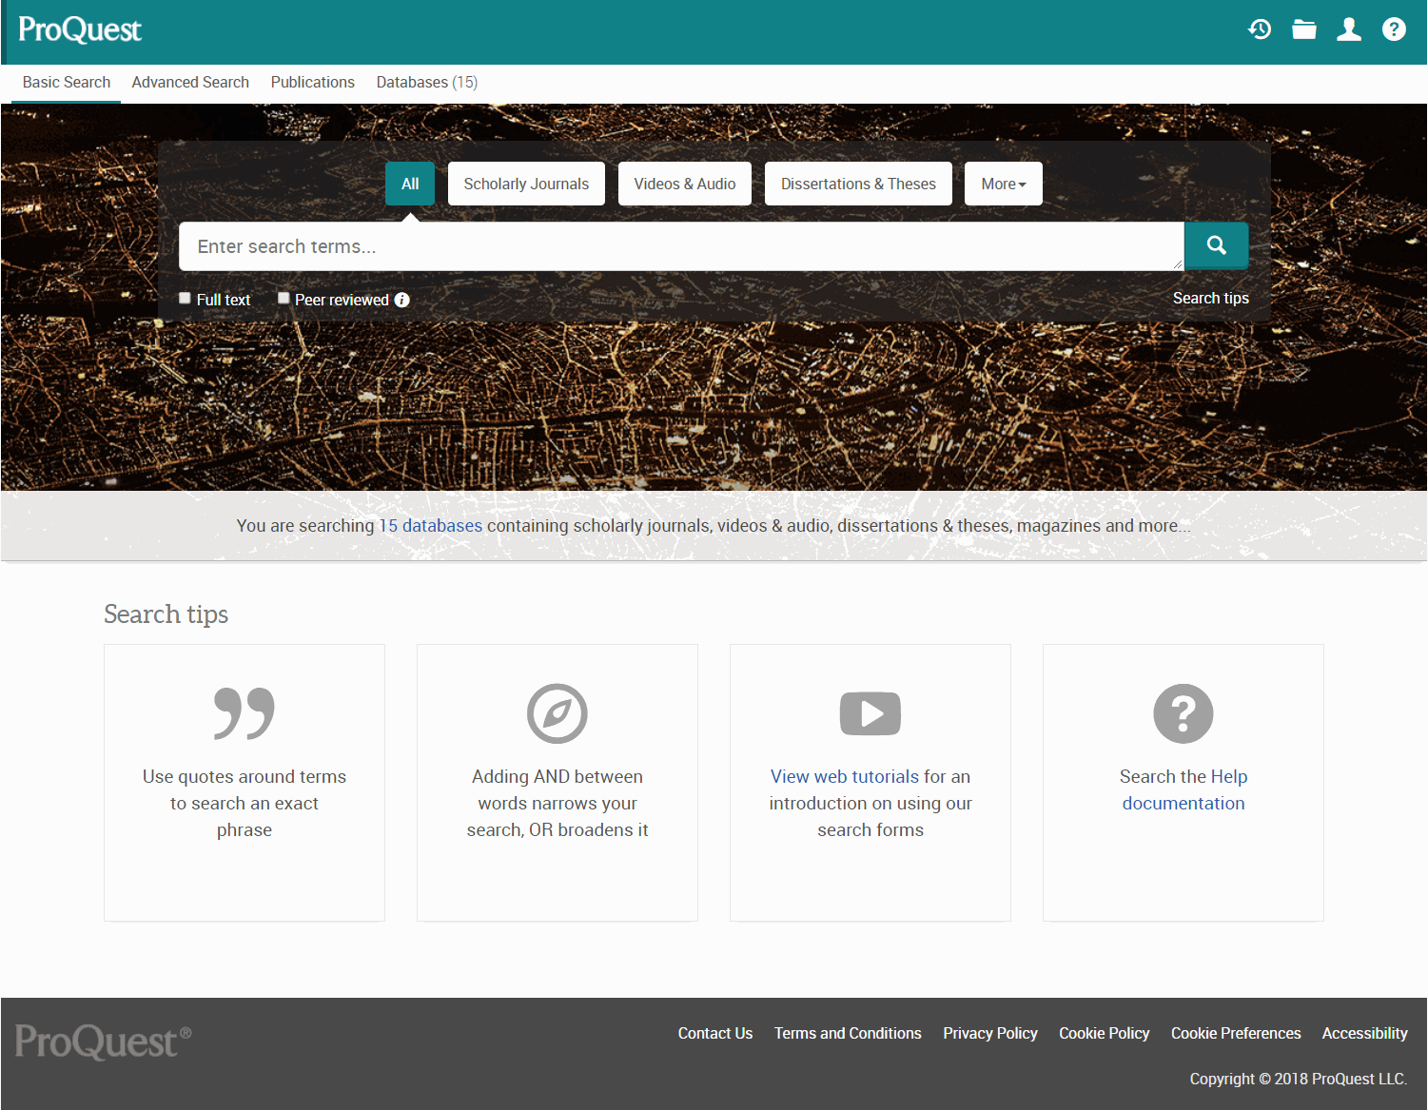The width and height of the screenshot is (1428, 1110).
Task: Open the Publications tab
Action: click(312, 82)
